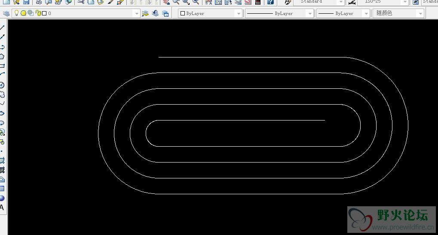The width and height of the screenshot is (438, 235).
Task: Select the Multiline Text A tool
Action: coord(2,208)
